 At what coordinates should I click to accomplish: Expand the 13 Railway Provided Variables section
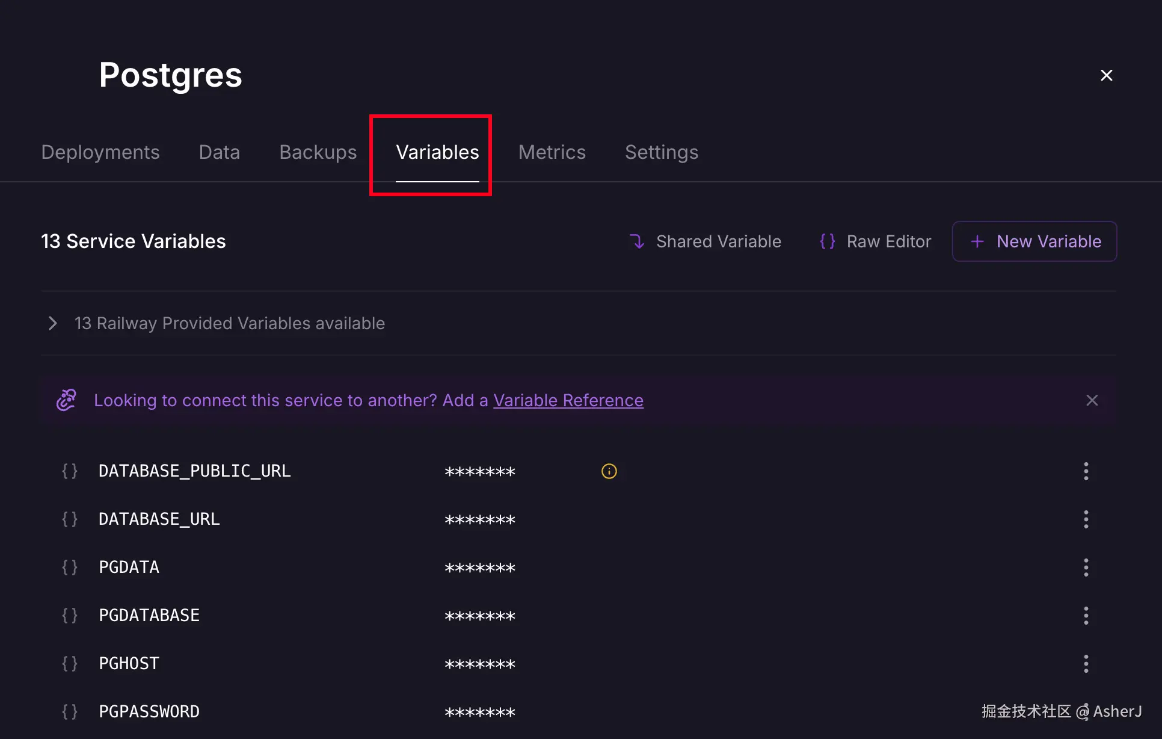click(53, 323)
